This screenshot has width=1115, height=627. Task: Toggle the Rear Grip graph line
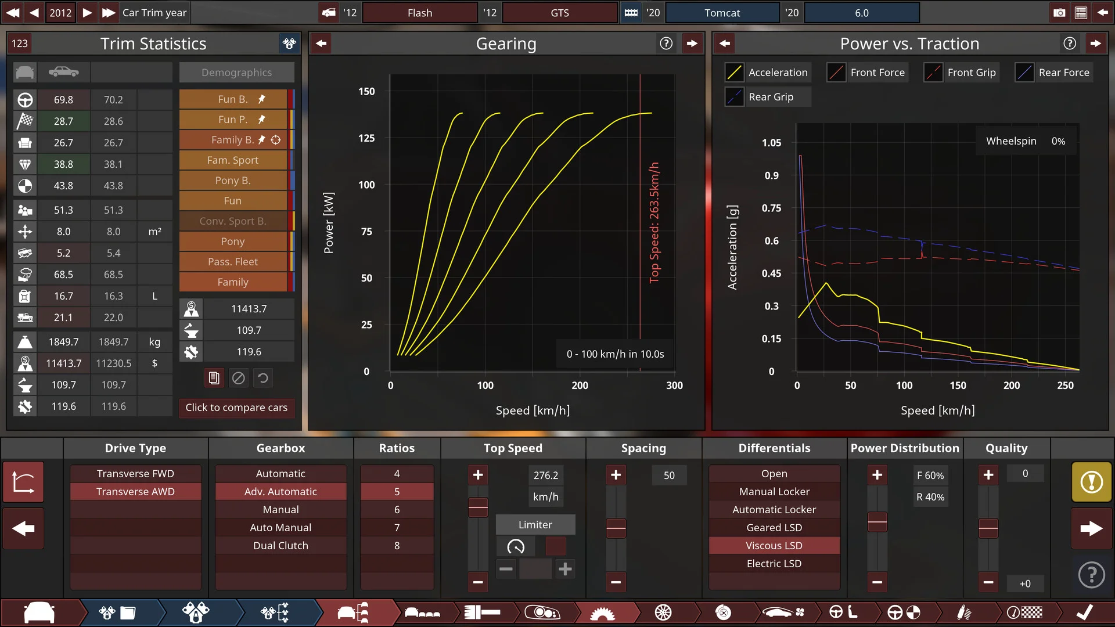point(735,97)
